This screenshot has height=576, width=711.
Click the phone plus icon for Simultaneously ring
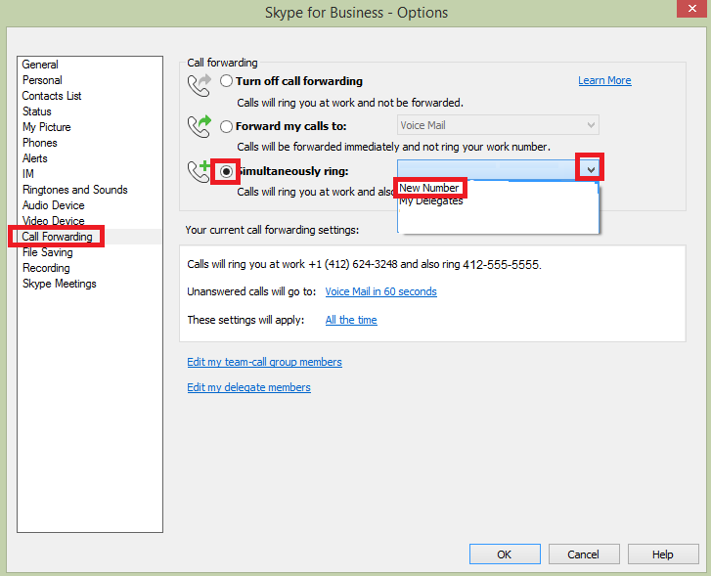199,171
